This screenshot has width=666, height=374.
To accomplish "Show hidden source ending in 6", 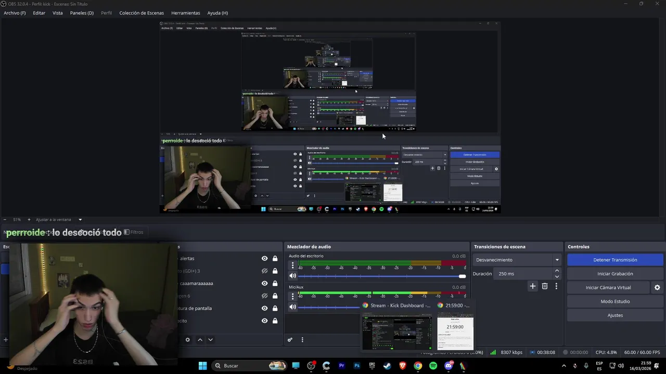I will 264,296.
